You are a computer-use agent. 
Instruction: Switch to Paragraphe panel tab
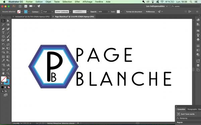(x=192, y=109)
